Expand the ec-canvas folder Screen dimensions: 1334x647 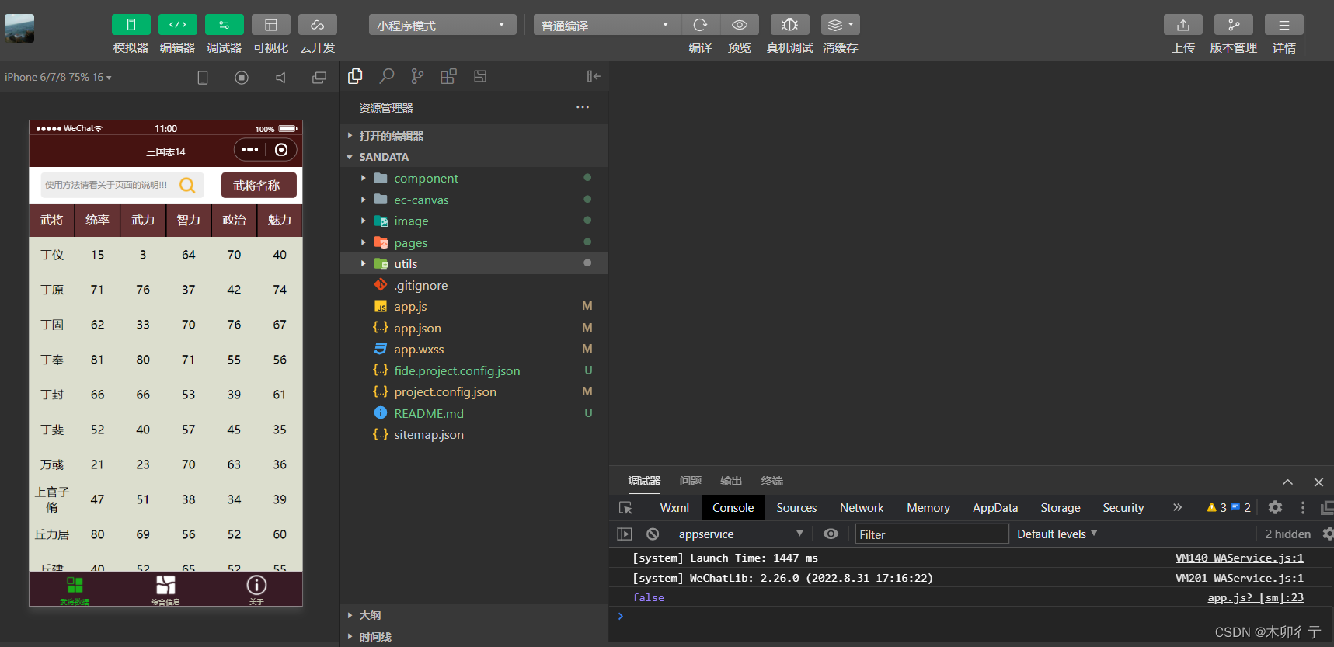pyautogui.click(x=474, y=200)
